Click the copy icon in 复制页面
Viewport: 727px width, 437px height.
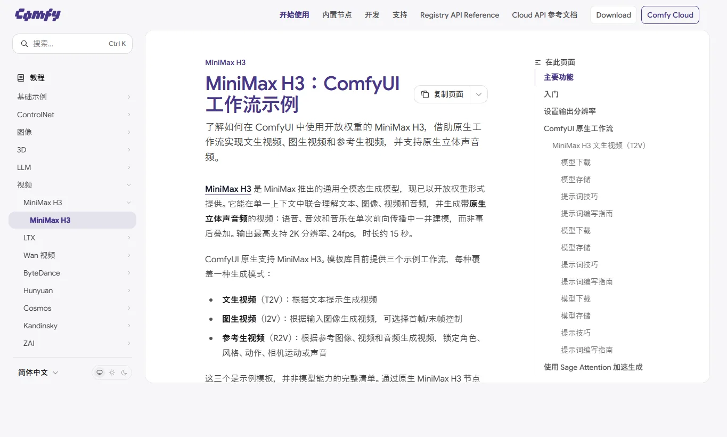(425, 94)
